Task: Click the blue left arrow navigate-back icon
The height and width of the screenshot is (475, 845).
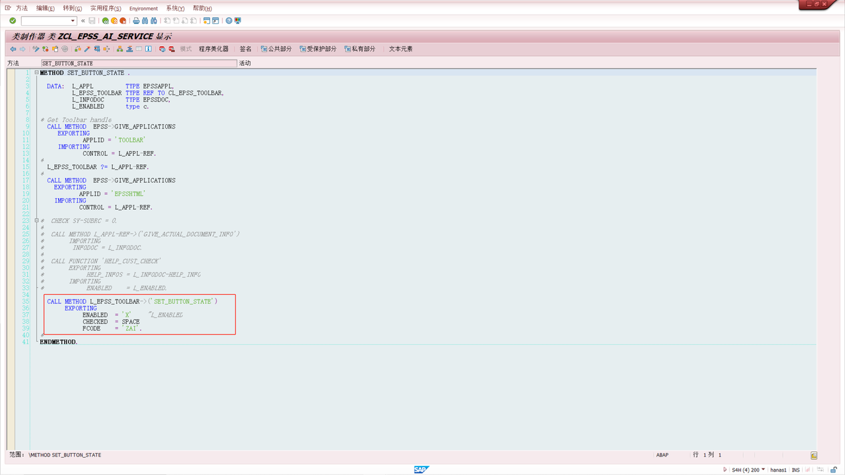Action: click(13, 49)
